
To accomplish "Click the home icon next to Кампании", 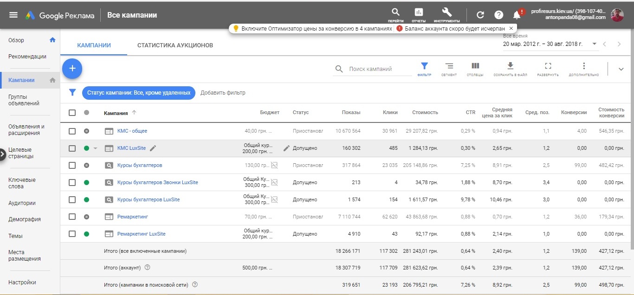I will click(52, 80).
